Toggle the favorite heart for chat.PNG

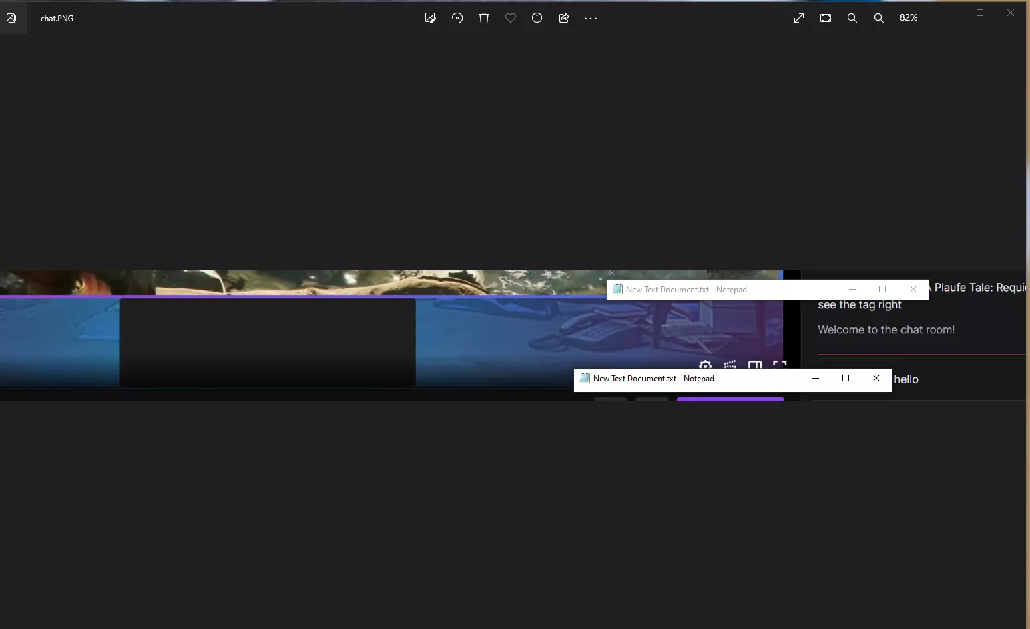511,18
